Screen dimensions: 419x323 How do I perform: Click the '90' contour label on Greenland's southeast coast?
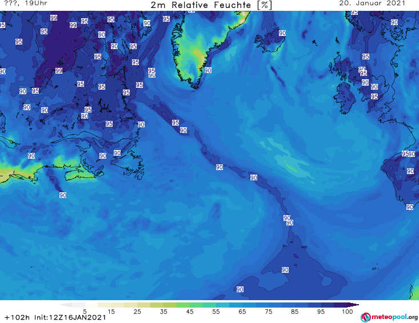tap(208, 70)
